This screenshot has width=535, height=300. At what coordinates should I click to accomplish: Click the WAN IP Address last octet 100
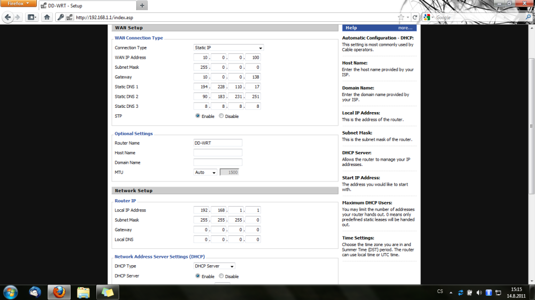point(253,58)
